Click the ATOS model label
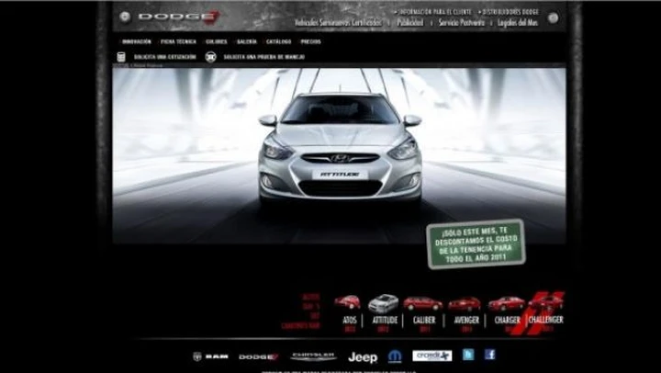661x373 pixels. [x=350, y=321]
